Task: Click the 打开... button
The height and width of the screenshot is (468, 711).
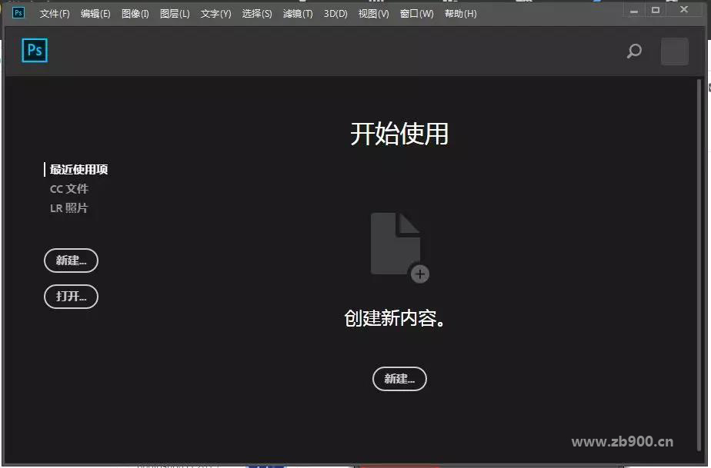Action: tap(71, 297)
